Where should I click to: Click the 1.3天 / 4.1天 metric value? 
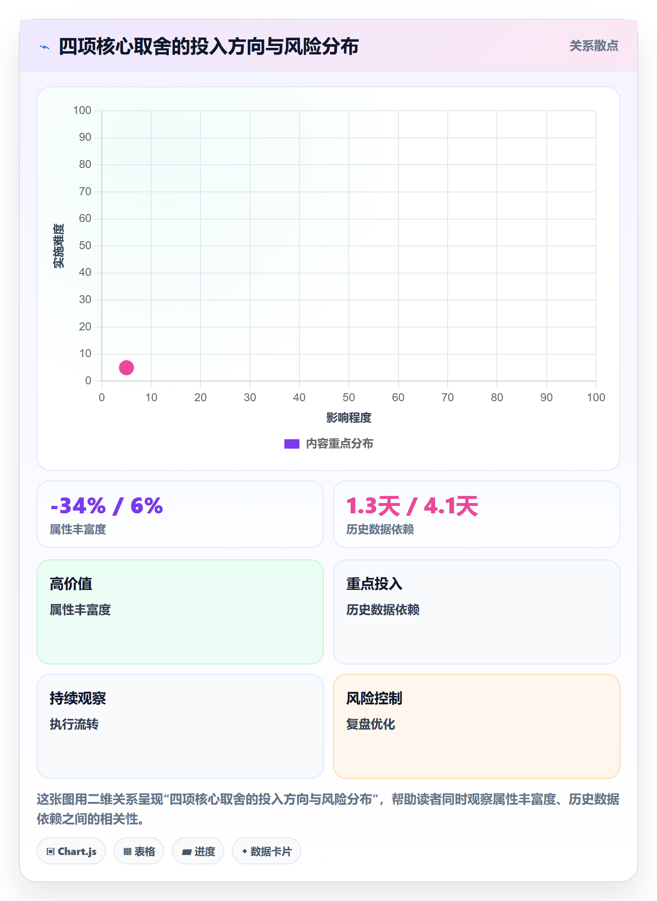[412, 506]
